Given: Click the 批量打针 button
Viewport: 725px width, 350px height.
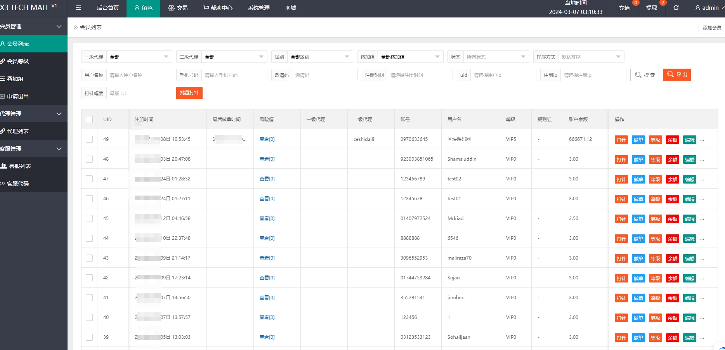Looking at the screenshot, I should (x=189, y=93).
